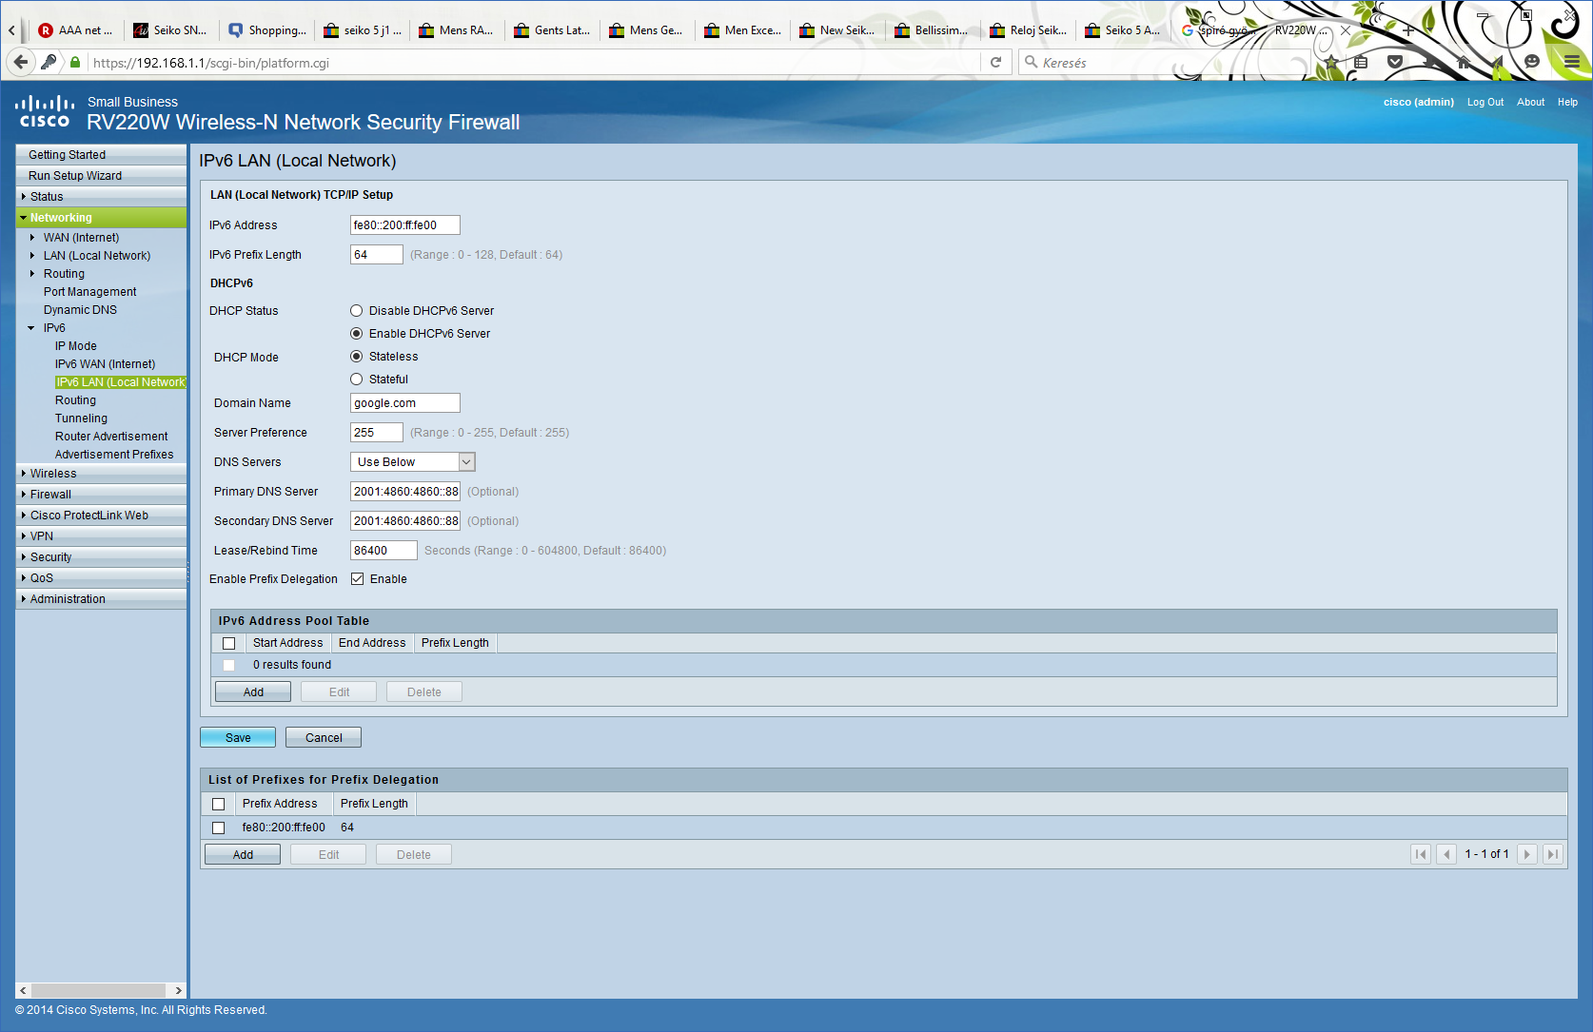The width and height of the screenshot is (1593, 1032).
Task: Click the magnifier icon in the Keresés search box
Action: point(1031,63)
